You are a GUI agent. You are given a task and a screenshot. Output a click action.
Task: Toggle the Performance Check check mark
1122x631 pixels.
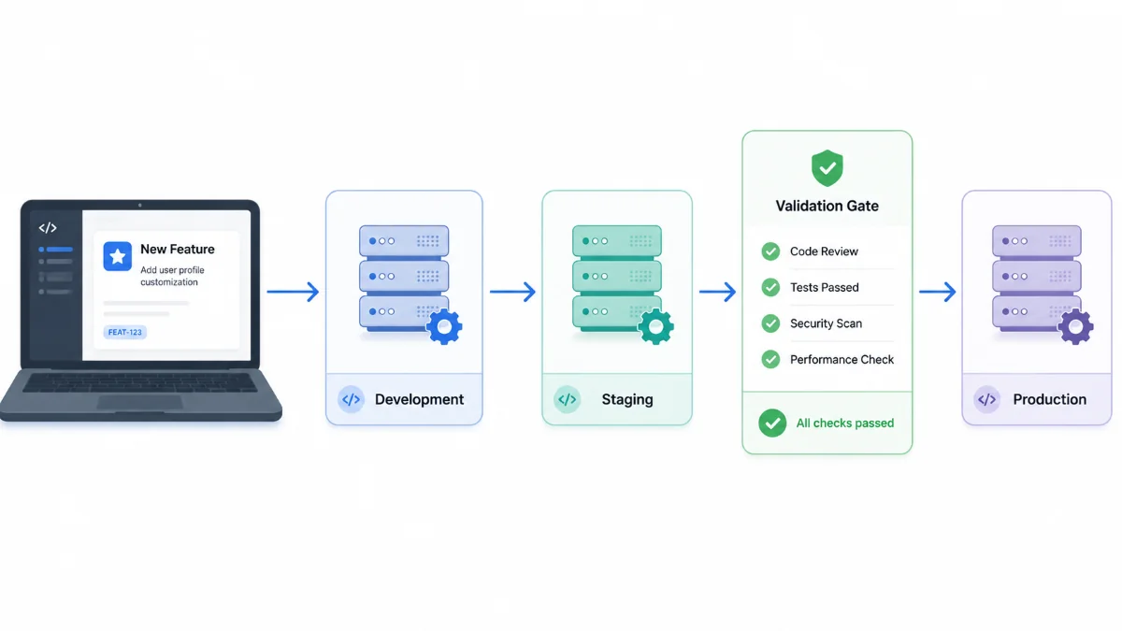click(770, 359)
